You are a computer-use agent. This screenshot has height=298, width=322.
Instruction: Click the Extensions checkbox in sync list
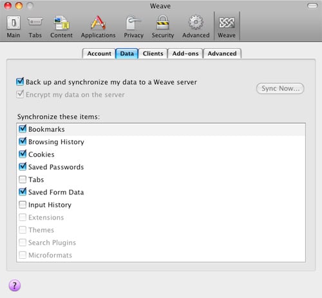point(23,218)
